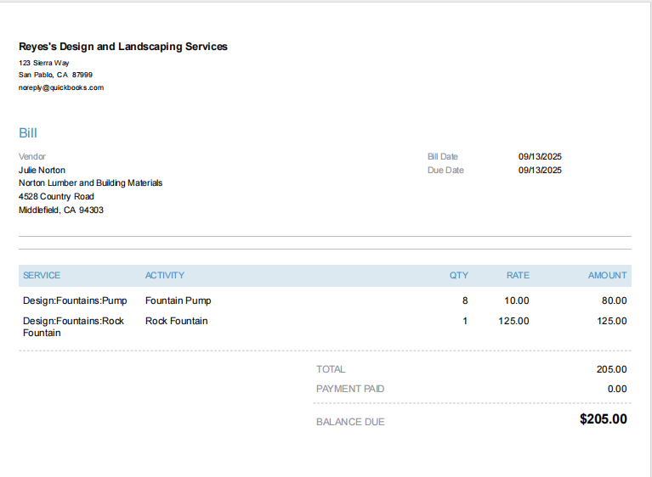Click the text Middlefield, CA 94303
Viewport: 652px width, 477px height.
[61, 210]
